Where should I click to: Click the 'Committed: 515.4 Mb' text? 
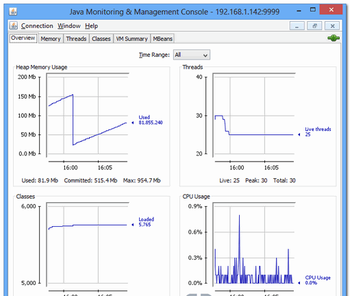(x=90, y=180)
